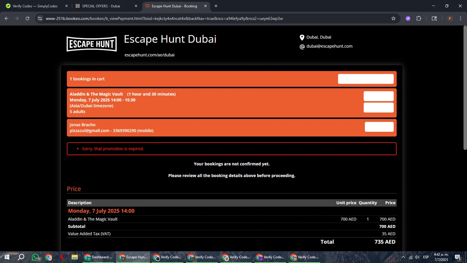This screenshot has width=467, height=263.
Task: Switch to SPECIAL OFFERS - Dubai tab
Action: 101,6
